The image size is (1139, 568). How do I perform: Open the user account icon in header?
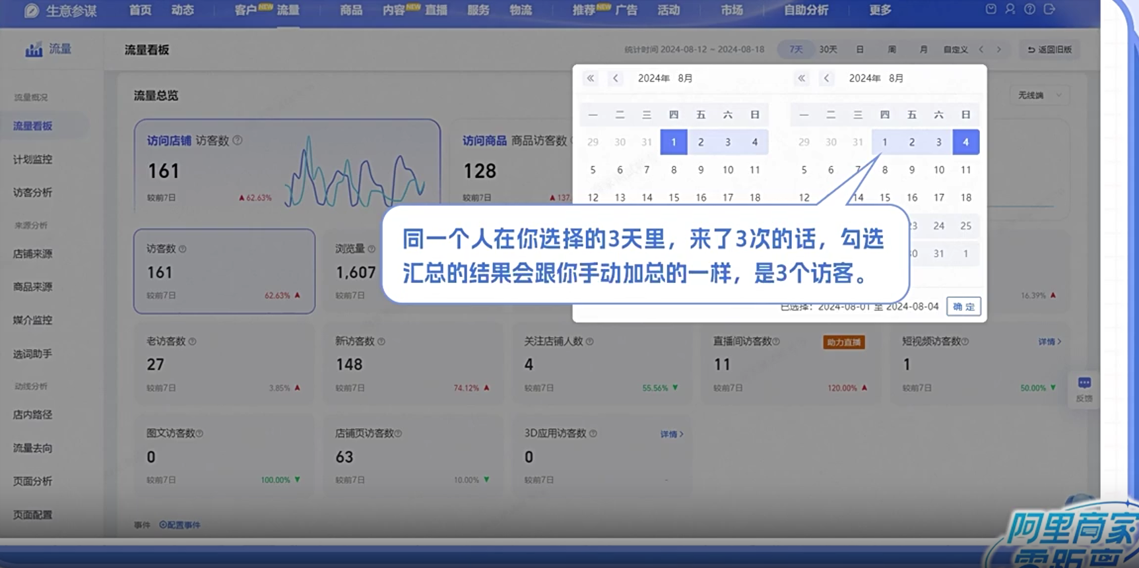[1010, 9]
